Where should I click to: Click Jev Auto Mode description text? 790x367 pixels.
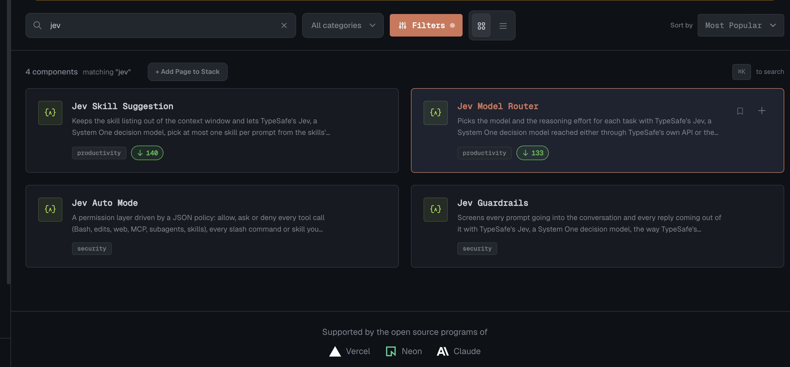198,224
